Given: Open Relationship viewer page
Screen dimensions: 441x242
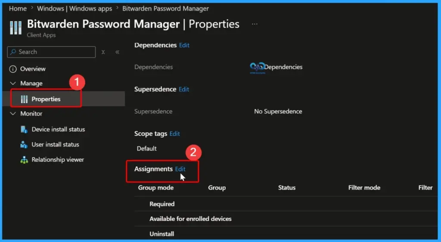Looking at the screenshot, I should 58,160.
